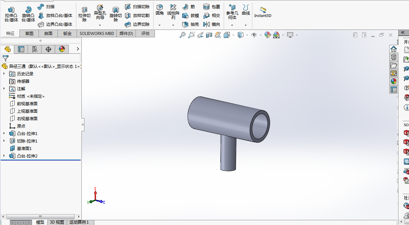The image size is (409, 225).
Task: Click Apply Scene icon in view toolbar
Action: [x=277, y=35]
